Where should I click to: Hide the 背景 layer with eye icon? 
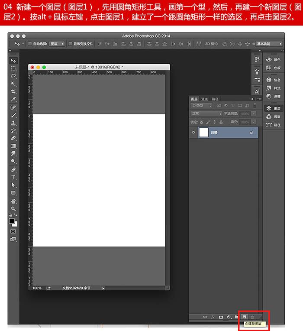pyautogui.click(x=193, y=133)
